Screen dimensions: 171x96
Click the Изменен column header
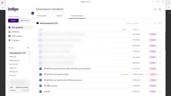(136, 30)
